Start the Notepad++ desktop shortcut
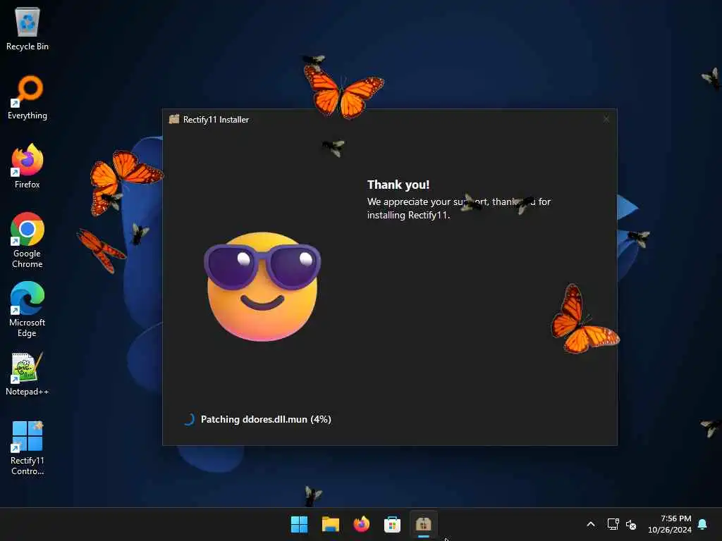Screen dimensions: 722x541 (27, 373)
